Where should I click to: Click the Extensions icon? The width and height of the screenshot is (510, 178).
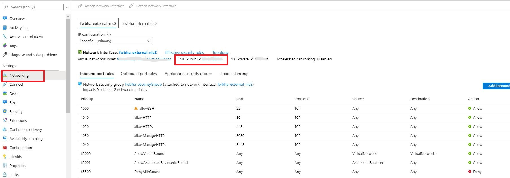(5, 120)
